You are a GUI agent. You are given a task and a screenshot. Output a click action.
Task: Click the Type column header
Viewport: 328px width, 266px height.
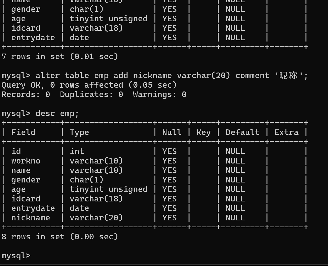tap(79, 132)
